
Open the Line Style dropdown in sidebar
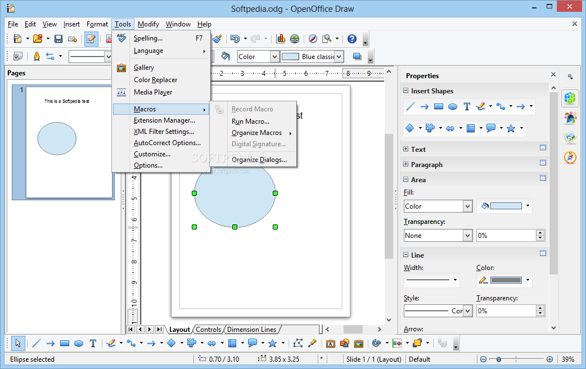pos(467,310)
